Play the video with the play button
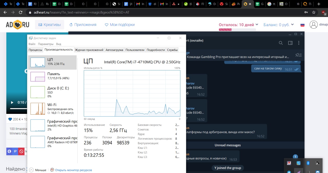This screenshot has height=173, width=328. (12, 103)
